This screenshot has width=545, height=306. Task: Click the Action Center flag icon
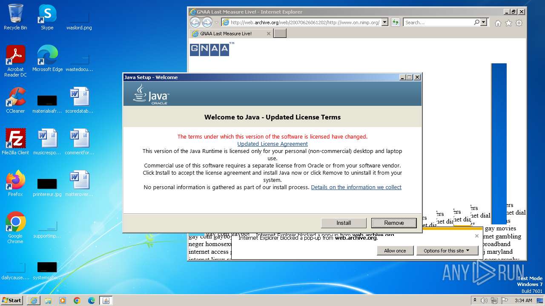click(x=505, y=300)
